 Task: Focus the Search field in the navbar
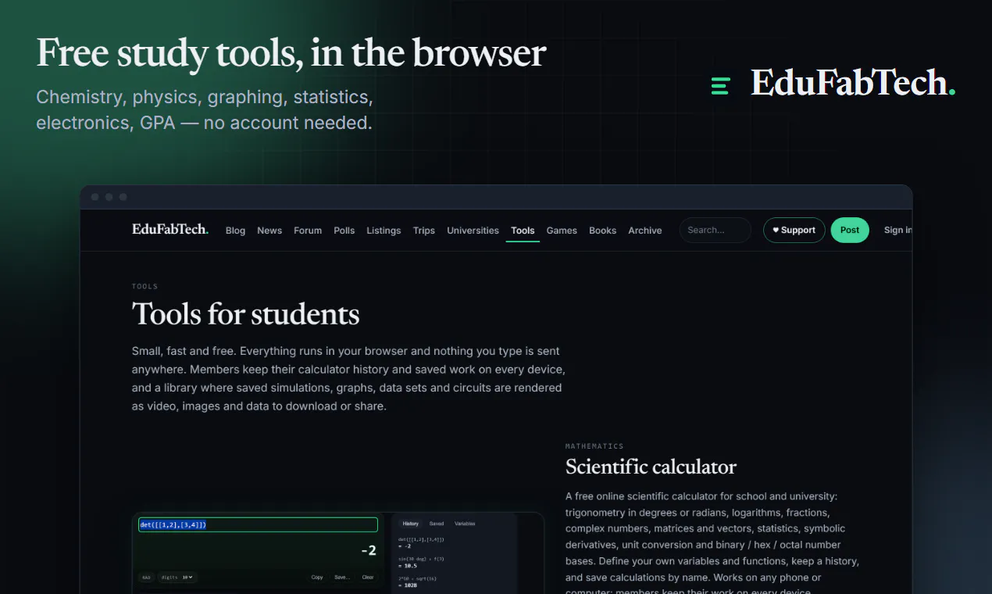715,230
